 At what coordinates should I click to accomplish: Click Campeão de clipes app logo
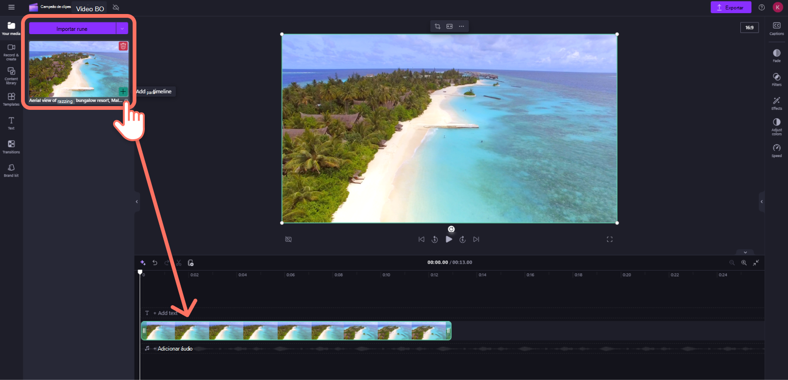[x=50, y=7]
